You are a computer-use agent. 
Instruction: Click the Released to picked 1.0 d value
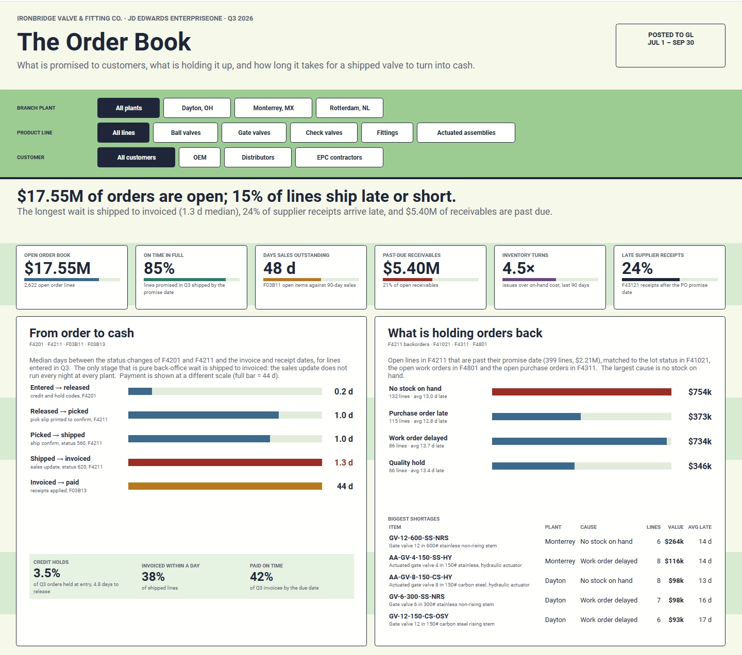pos(344,415)
